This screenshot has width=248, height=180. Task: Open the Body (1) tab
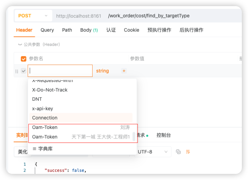(x=89, y=30)
